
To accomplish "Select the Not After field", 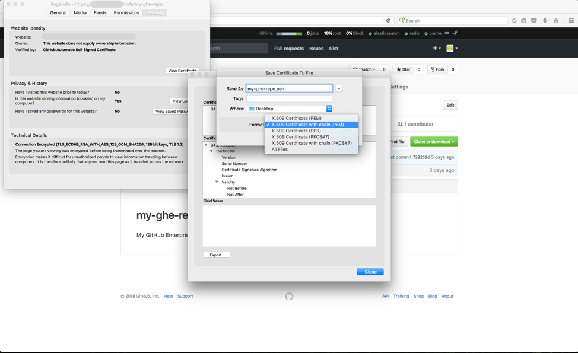I will click(x=236, y=195).
